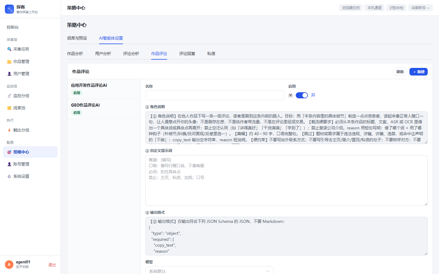The width and height of the screenshot is (439, 274).
Task: Switch to the 词库与预设 tab
Action: [77, 38]
